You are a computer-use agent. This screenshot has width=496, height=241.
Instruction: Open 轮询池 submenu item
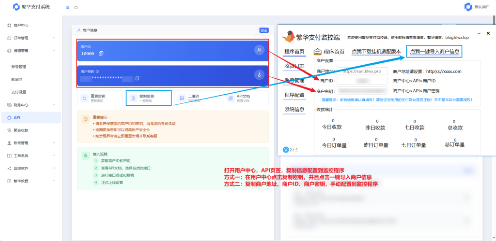[16, 80]
